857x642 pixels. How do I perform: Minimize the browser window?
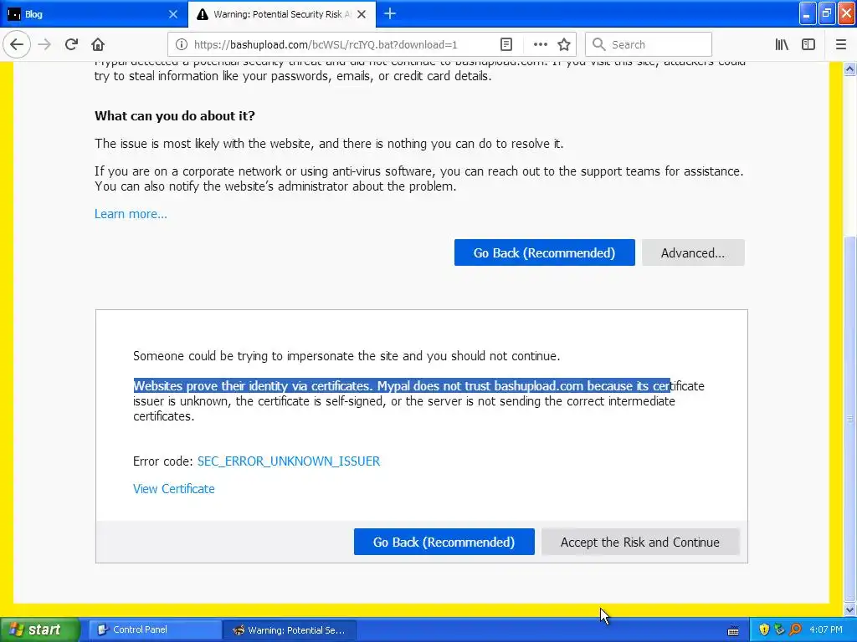point(808,14)
